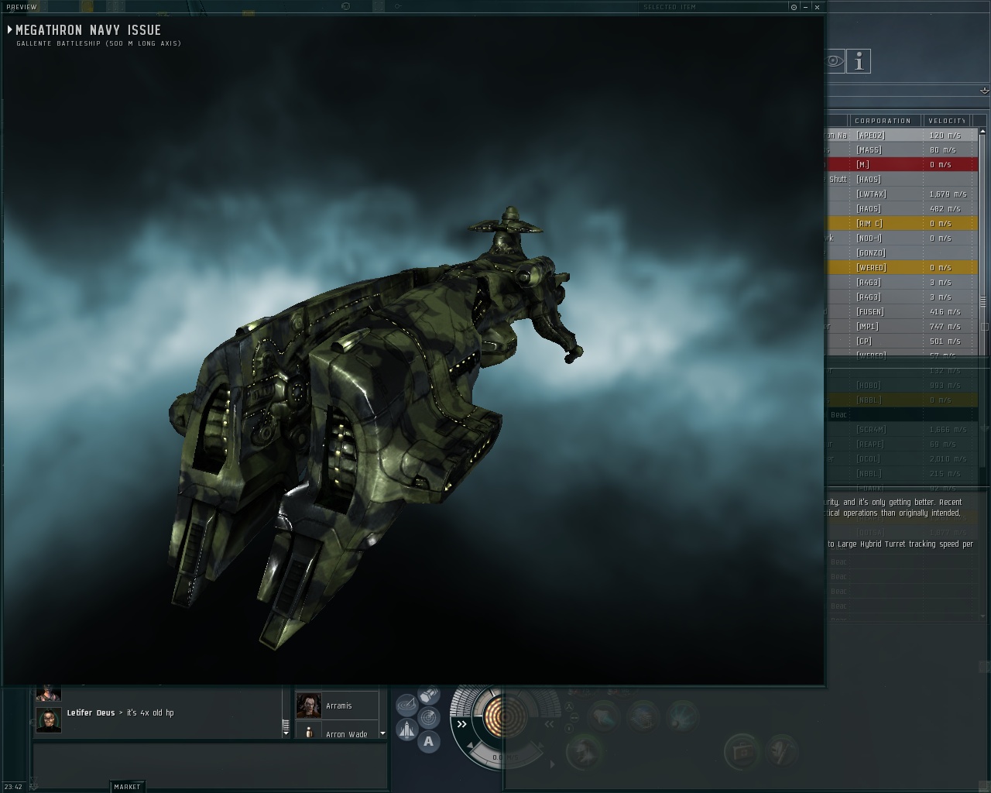This screenshot has width=991, height=793.
Task: Select the [HAOS] row at 482 m/s
Action: click(x=902, y=209)
